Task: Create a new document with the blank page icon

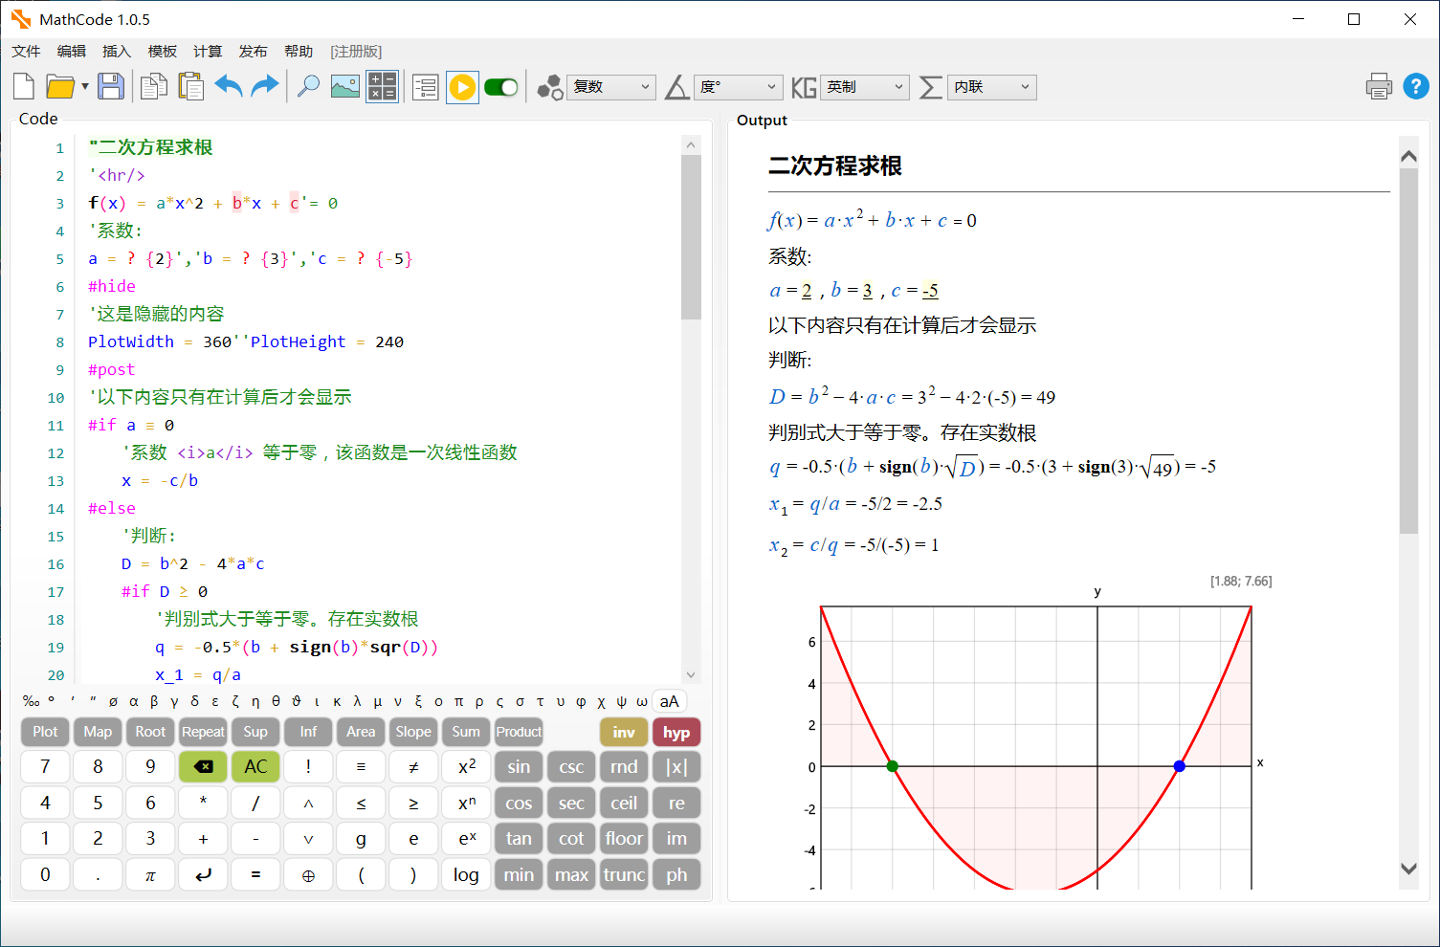Action: point(24,87)
